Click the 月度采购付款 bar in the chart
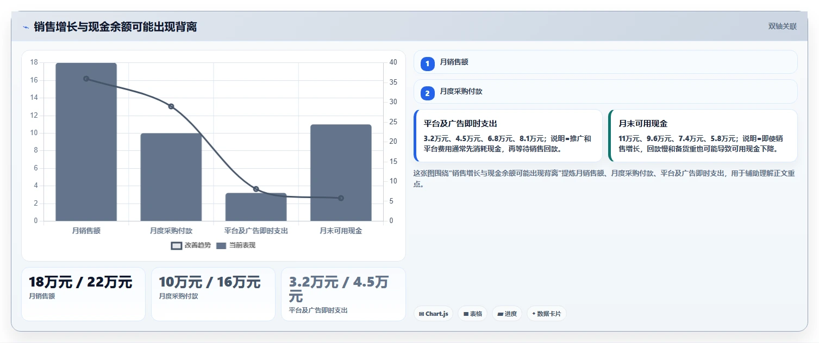Screen dimensions: 819x343 point(171,177)
